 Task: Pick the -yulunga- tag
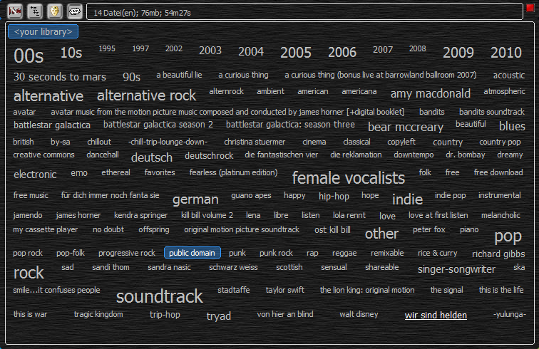pyautogui.click(x=510, y=314)
